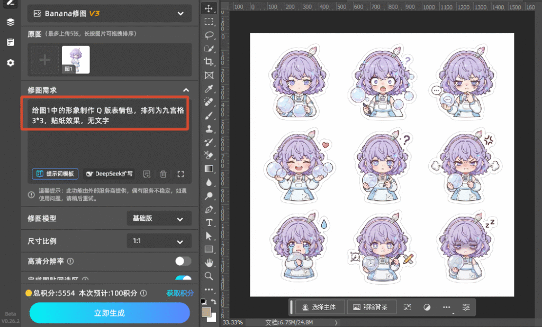This screenshot has height=327, width=542.
Task: Open the 修图模型 基础版 dropdown
Action: tap(159, 218)
